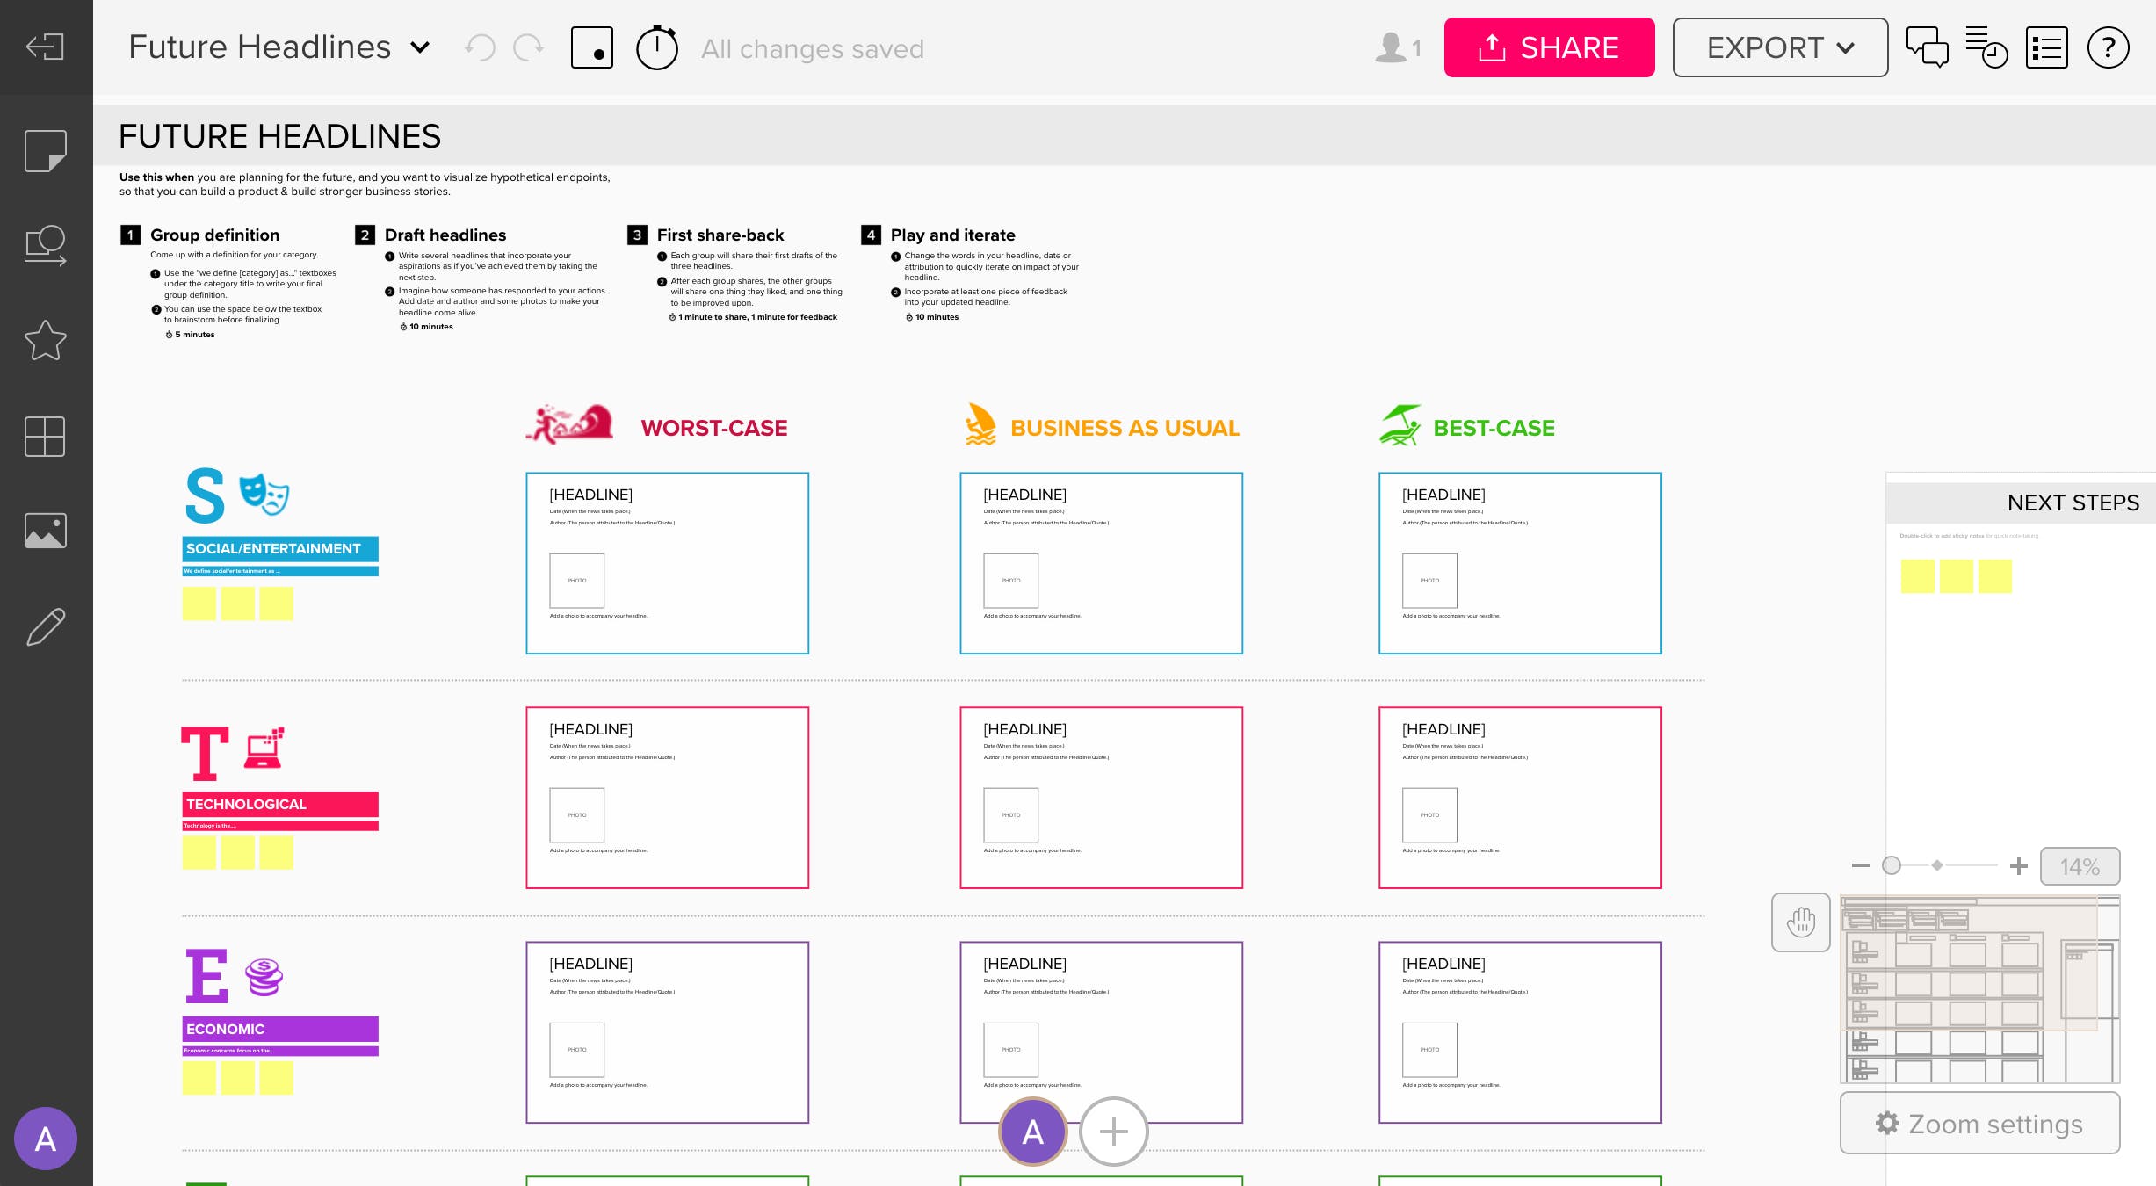Viewport: 2156px width, 1186px height.
Task: Open the activity history icon
Action: [1986, 47]
